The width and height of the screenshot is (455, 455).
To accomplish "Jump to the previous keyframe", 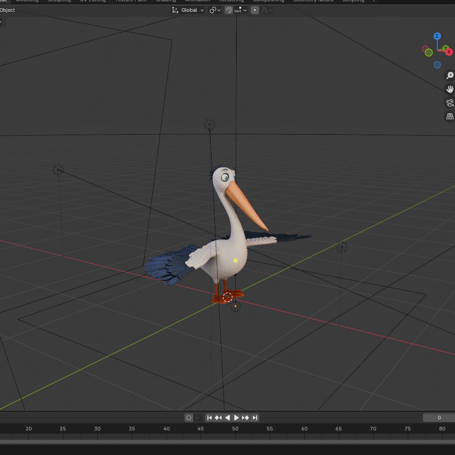I will tap(218, 418).
